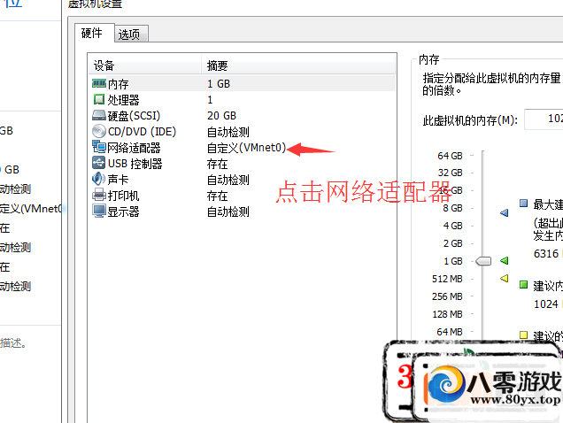The height and width of the screenshot is (423, 563).
Task: Select the memory (内存) device icon
Action: pos(99,84)
